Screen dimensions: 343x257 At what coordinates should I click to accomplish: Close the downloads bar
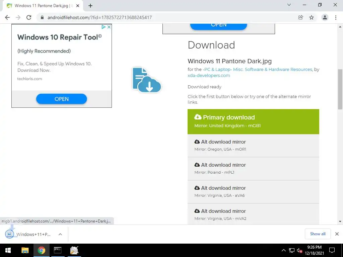pyautogui.click(x=337, y=234)
